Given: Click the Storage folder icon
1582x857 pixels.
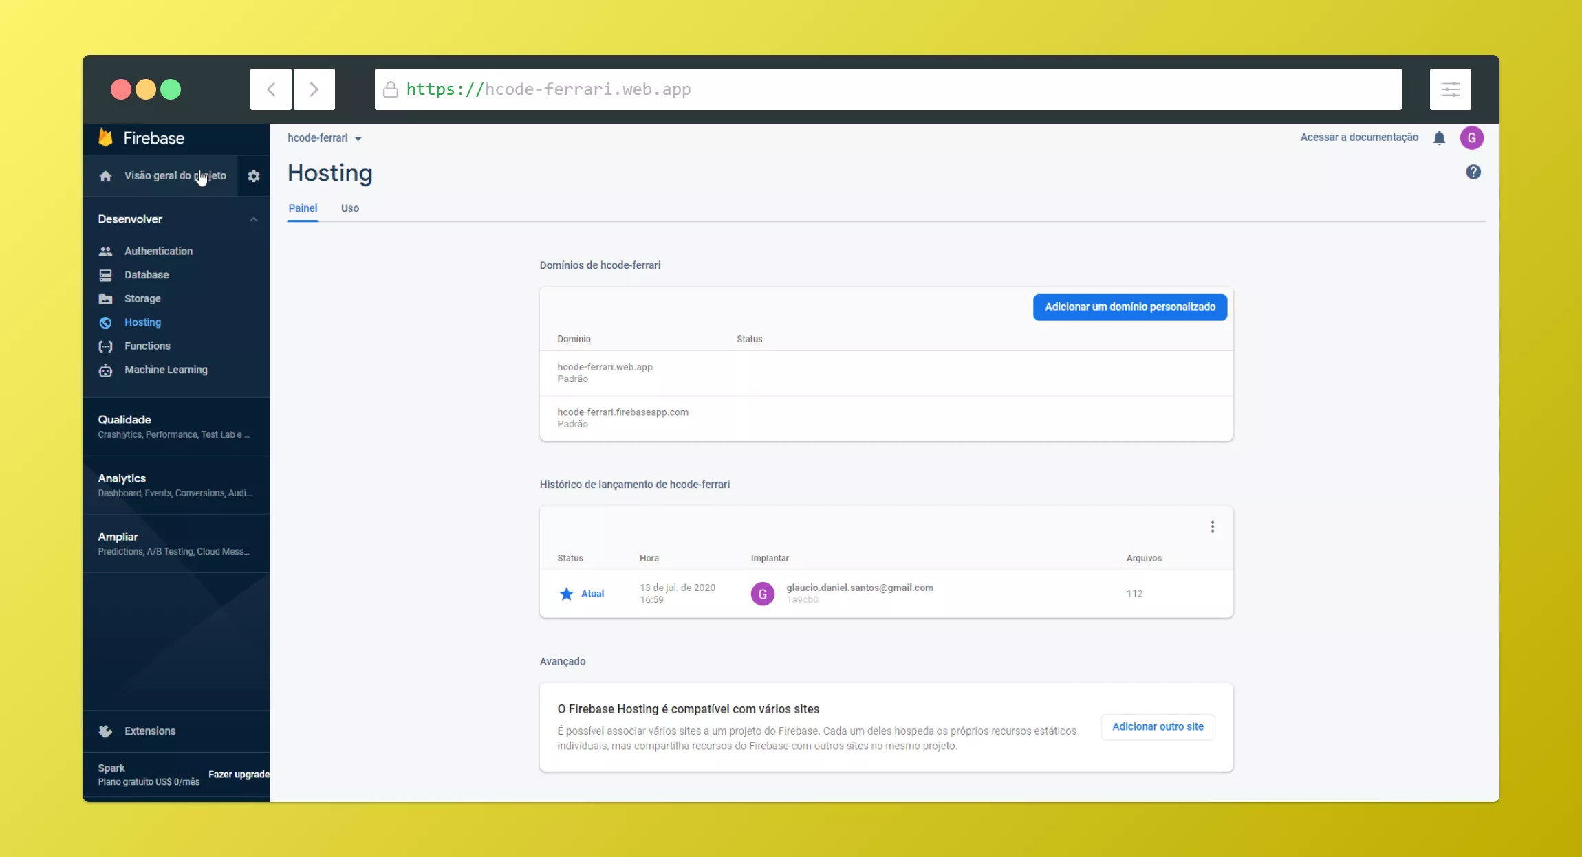Looking at the screenshot, I should [x=105, y=299].
